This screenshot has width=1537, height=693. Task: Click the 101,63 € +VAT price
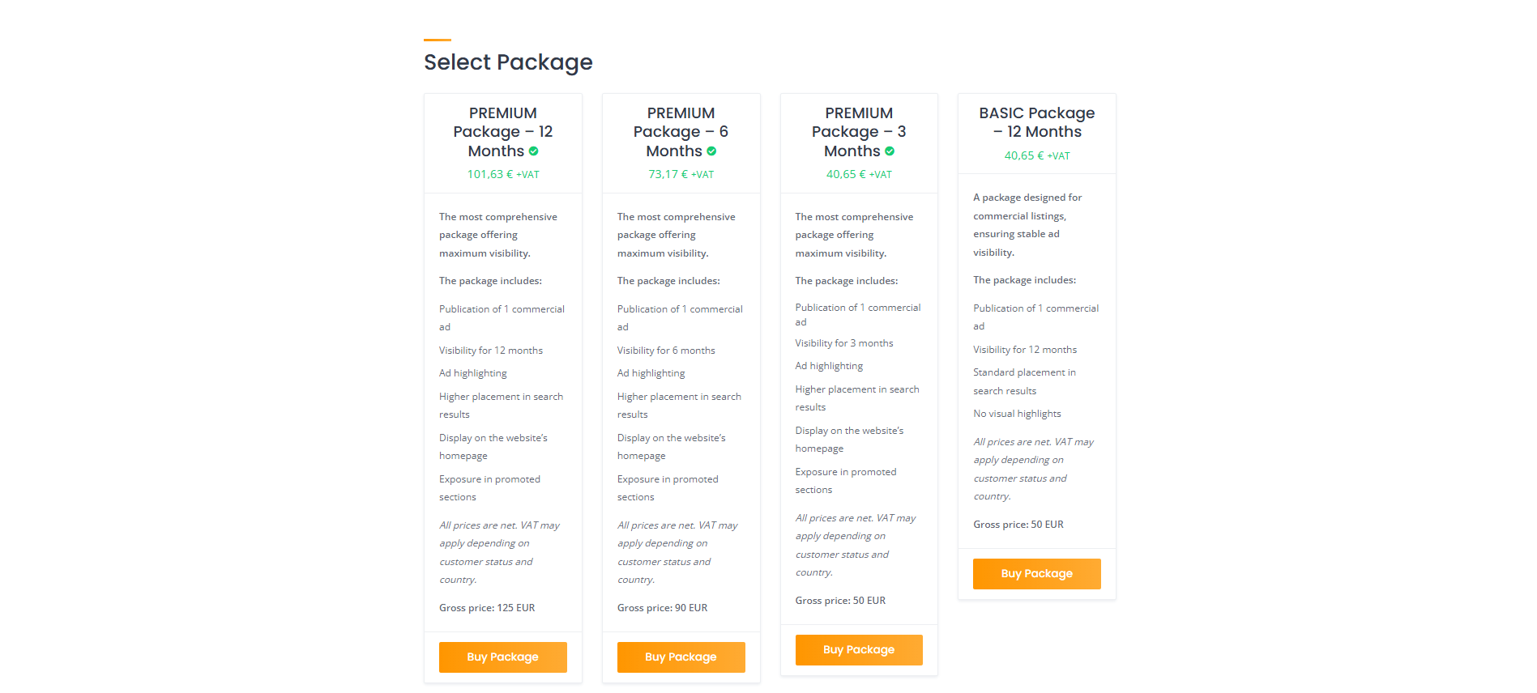[503, 174]
